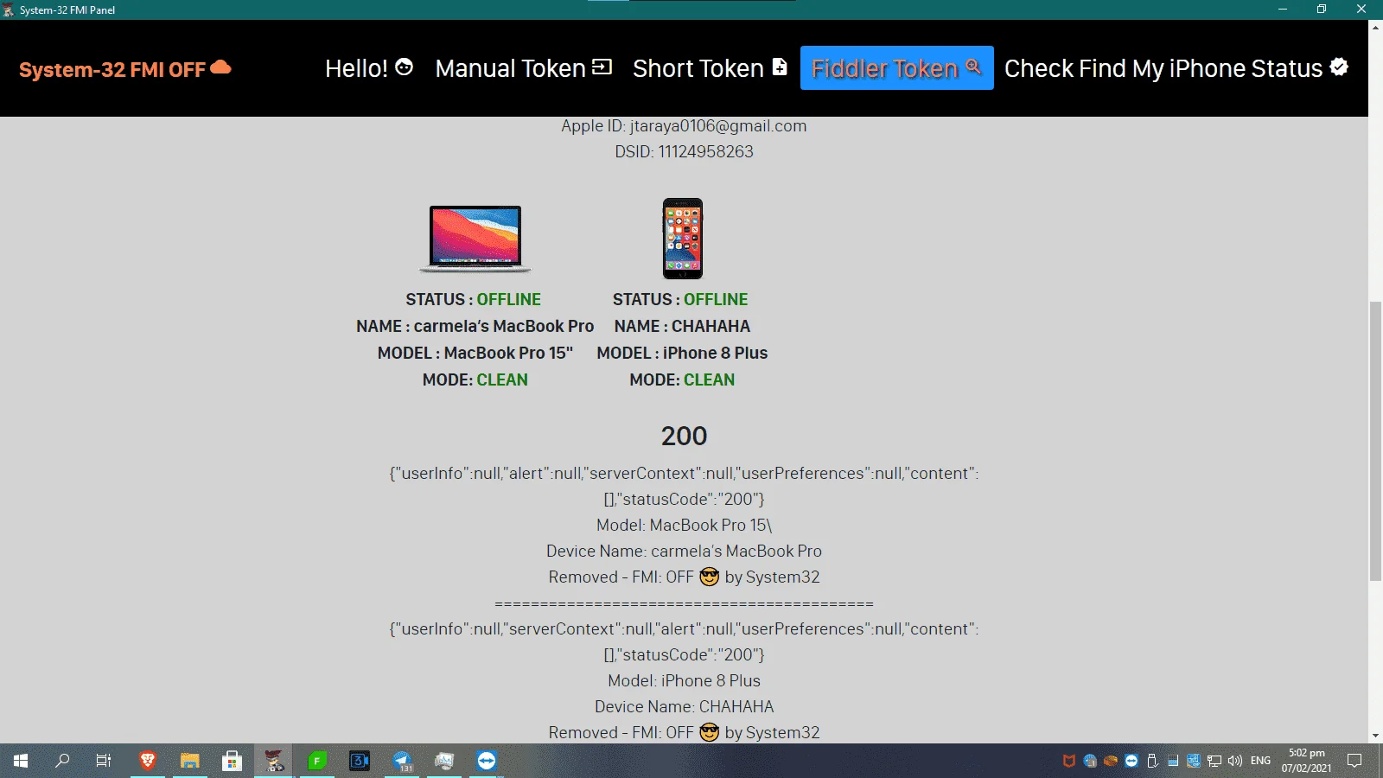Launch Brave browser from taskbar
This screenshot has width=1383, height=778.
point(148,761)
